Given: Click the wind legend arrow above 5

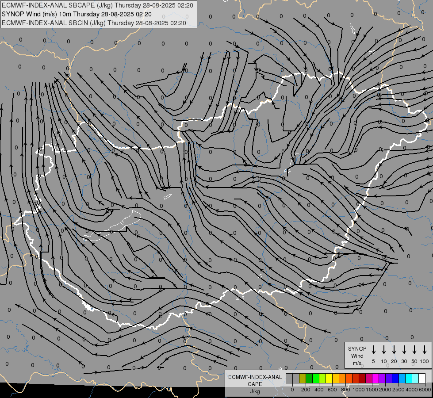Looking at the screenshot, I should pyautogui.click(x=373, y=350).
